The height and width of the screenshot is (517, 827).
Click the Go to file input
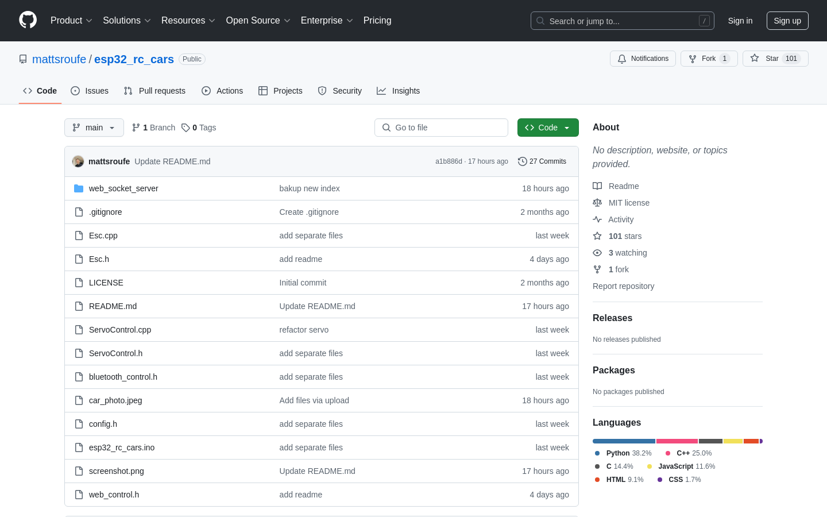click(x=441, y=128)
